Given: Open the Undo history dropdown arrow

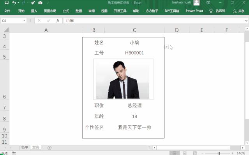Looking at the screenshot, I should coord(18,3).
